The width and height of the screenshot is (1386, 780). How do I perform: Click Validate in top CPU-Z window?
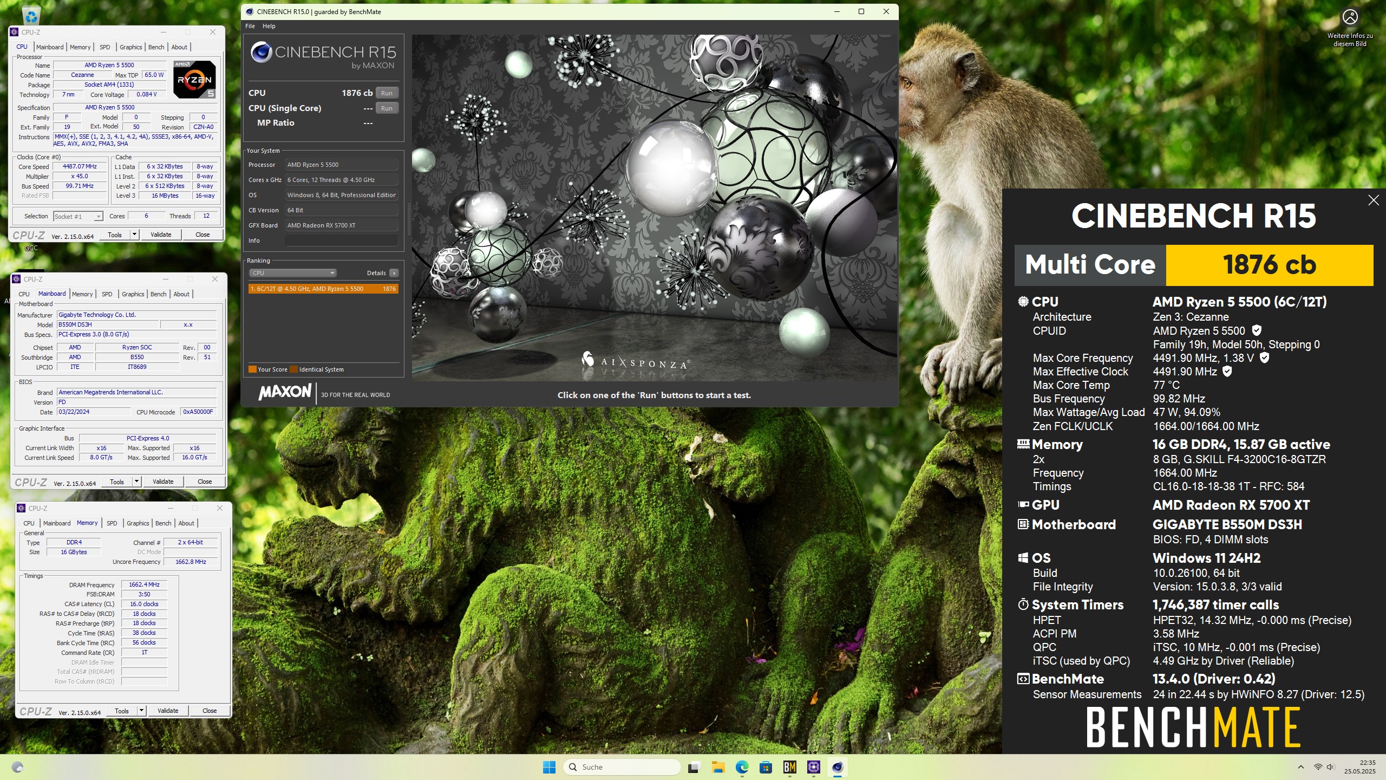(x=161, y=235)
